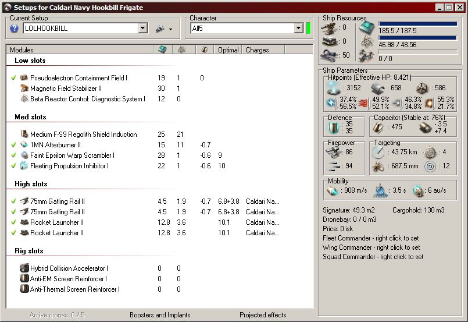This screenshot has height=322, width=468.
Task: Toggle second Rocket Launcher II checkmark
Action: point(13,232)
